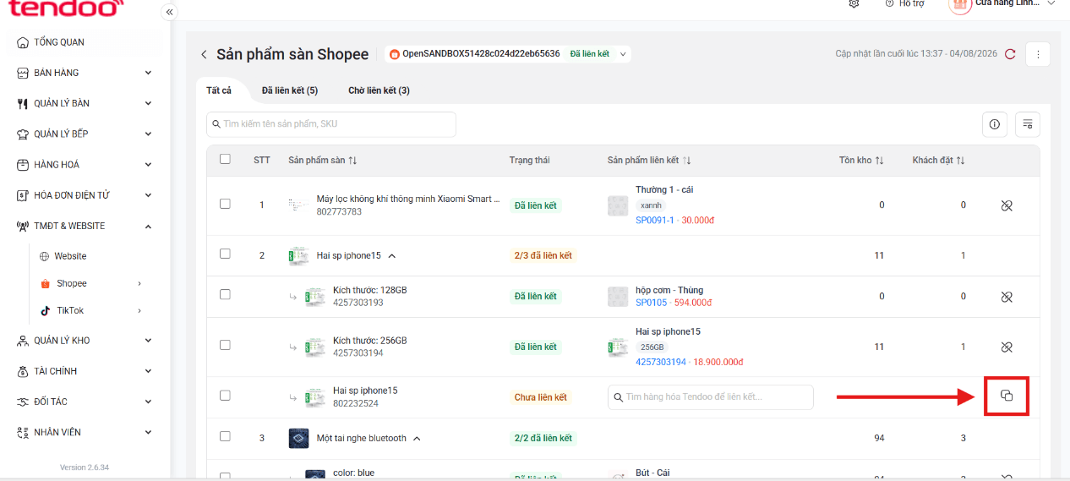Collapse the Hai sp iphone15 variants

click(391, 255)
